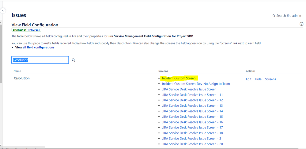Screen dimensions: 306x149
Task: Click the Screens column header
Action: pyautogui.click(x=163, y=71)
